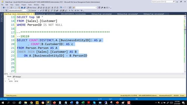
Task: Open the Undo history dropdown arrow
Action: point(63,8)
